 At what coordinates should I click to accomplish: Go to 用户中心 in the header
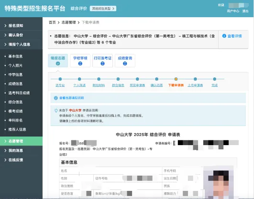click(233, 11)
